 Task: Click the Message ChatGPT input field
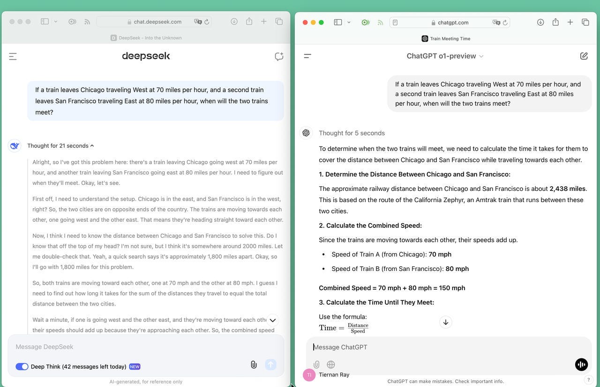(449, 347)
